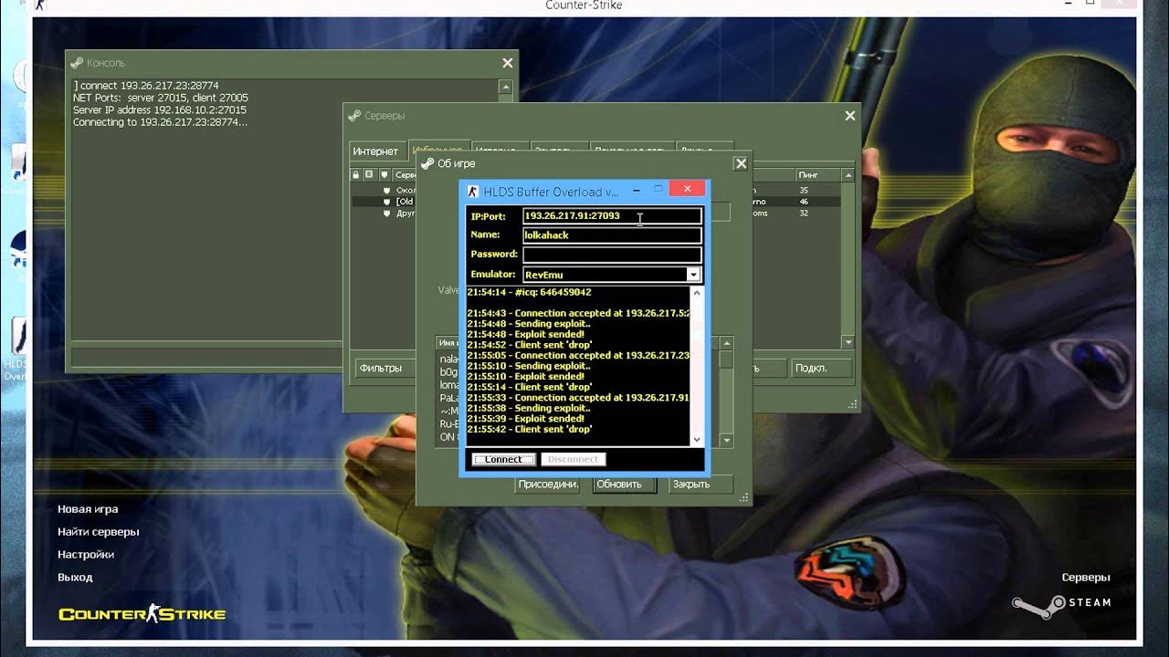The height and width of the screenshot is (657, 1169).
Task: Click the Серверы window resize grip
Action: tap(853, 404)
